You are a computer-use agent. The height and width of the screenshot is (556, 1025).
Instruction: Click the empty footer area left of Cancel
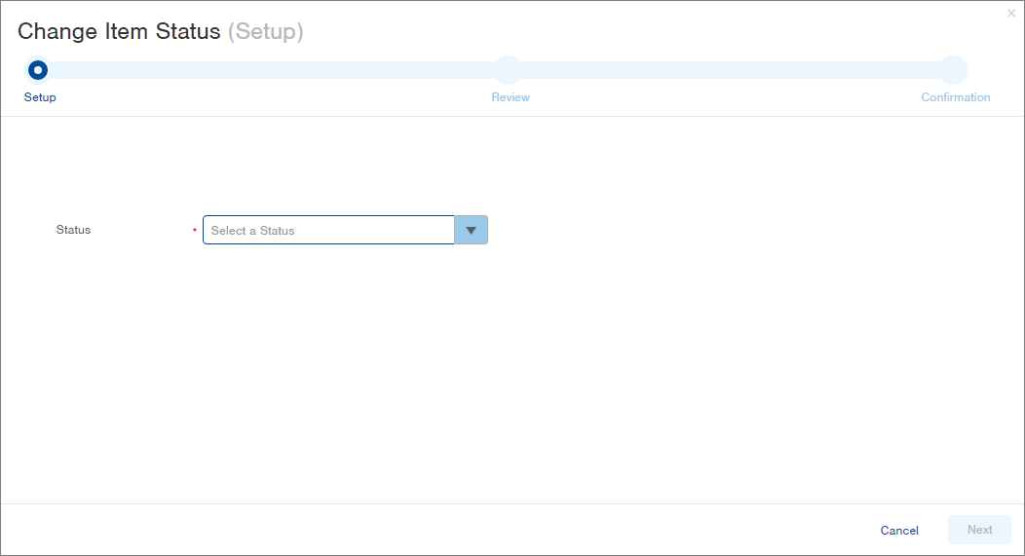point(438,530)
